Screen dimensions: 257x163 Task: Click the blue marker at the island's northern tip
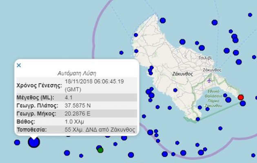tap(163, 20)
